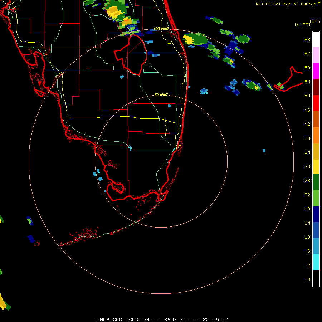Click the 50 legend scale number

pyautogui.click(x=307, y=96)
